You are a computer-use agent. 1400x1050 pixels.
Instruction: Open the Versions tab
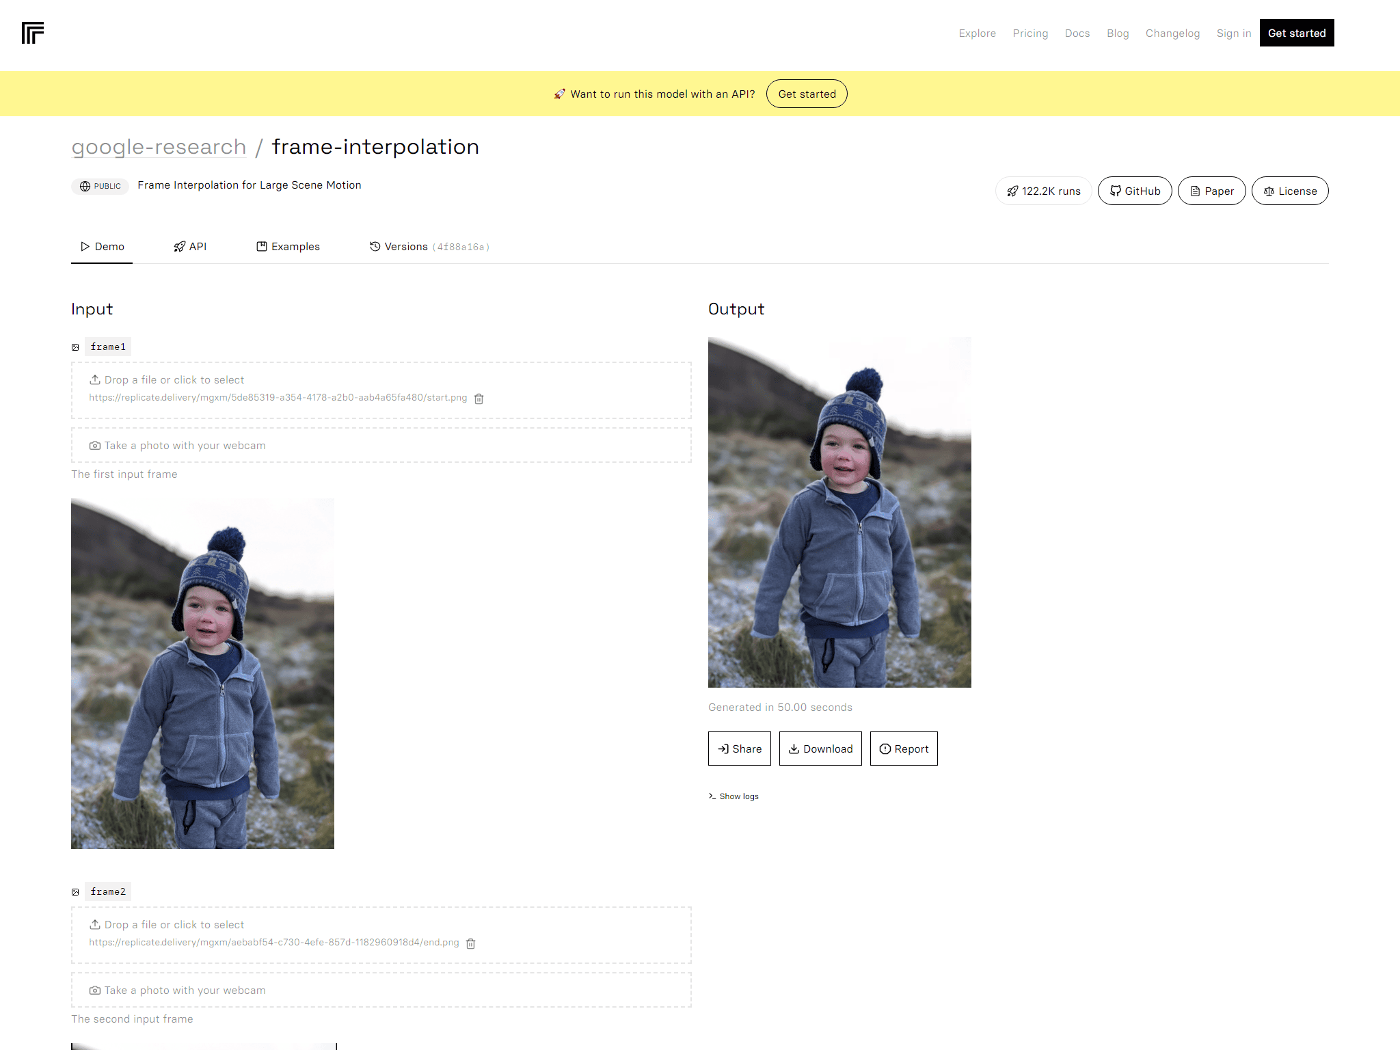click(x=429, y=247)
